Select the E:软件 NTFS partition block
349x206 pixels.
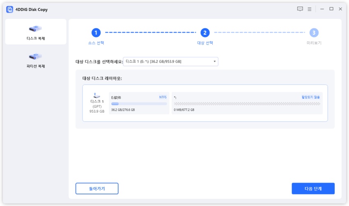click(139, 103)
